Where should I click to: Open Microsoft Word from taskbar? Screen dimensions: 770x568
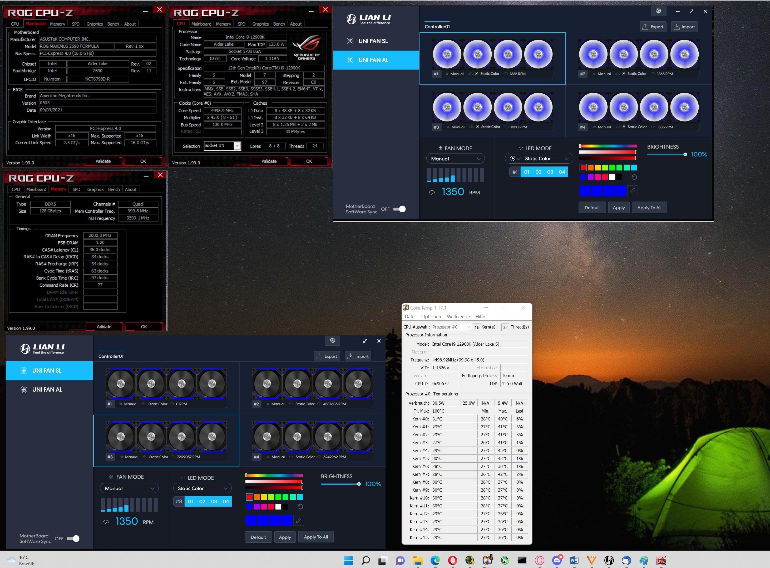click(x=574, y=560)
